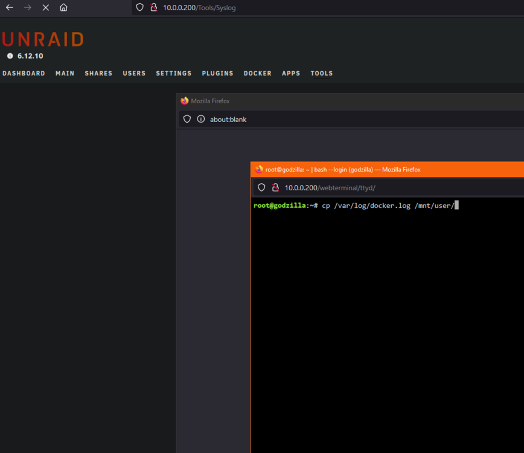The width and height of the screenshot is (524, 453).
Task: Open the Apps menu tab
Action: click(x=291, y=73)
